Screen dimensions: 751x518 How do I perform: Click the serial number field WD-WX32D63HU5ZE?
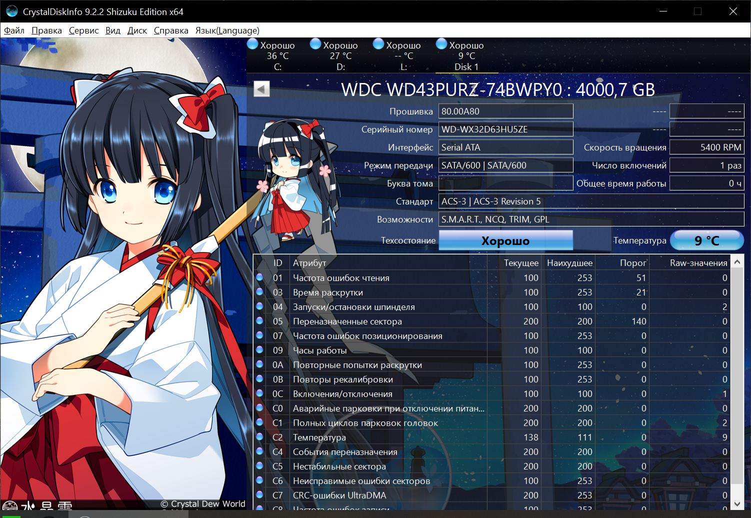(505, 129)
